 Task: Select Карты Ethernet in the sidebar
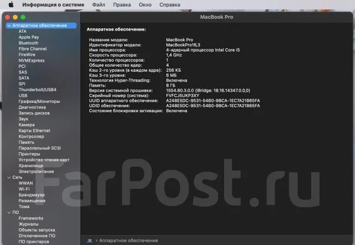pos(34,131)
